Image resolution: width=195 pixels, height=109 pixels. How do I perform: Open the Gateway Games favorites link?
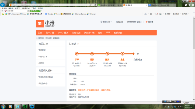pyautogui.click(x=79, y=14)
